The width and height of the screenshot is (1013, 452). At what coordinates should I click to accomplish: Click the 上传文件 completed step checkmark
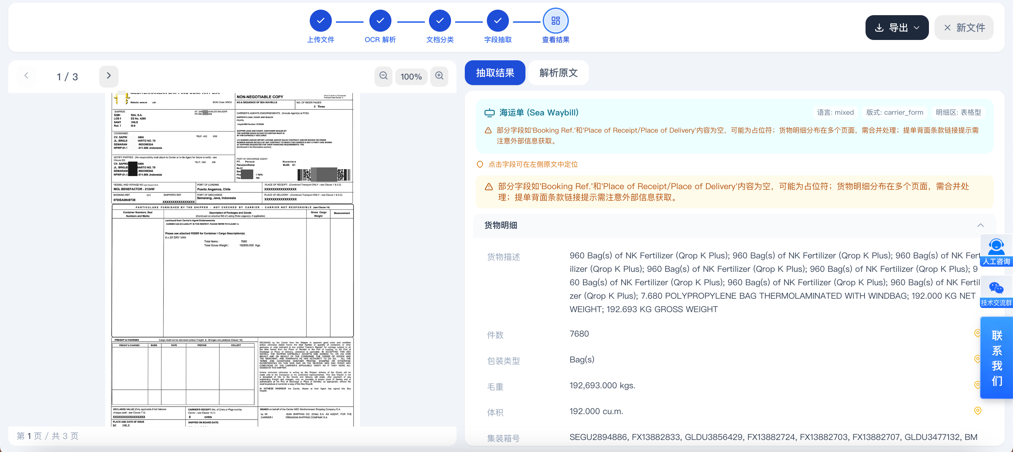320,20
